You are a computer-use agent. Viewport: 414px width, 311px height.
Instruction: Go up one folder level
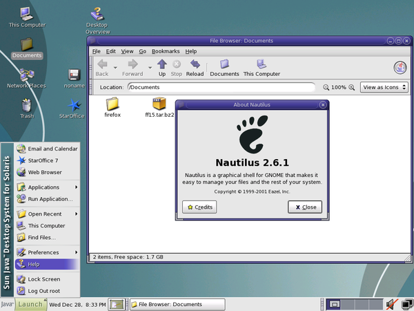pyautogui.click(x=162, y=68)
